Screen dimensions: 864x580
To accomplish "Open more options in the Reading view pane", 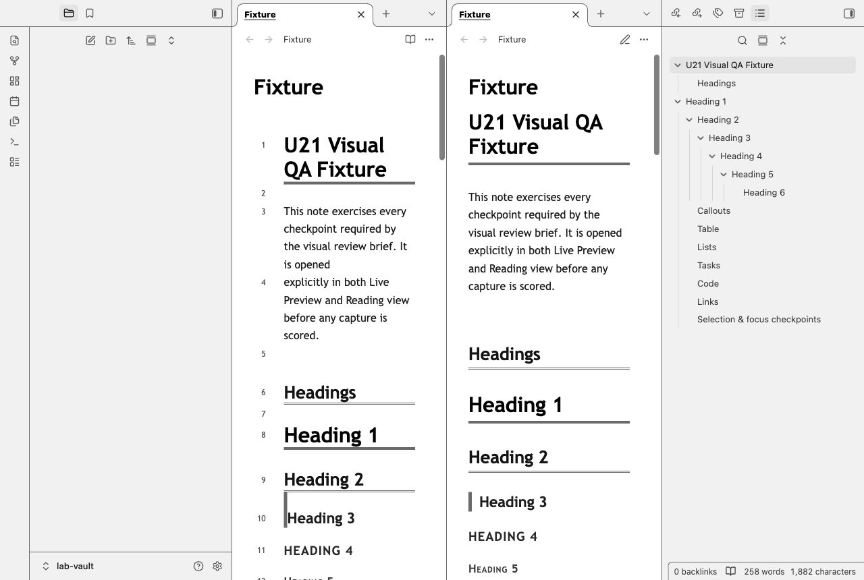I will (x=644, y=39).
